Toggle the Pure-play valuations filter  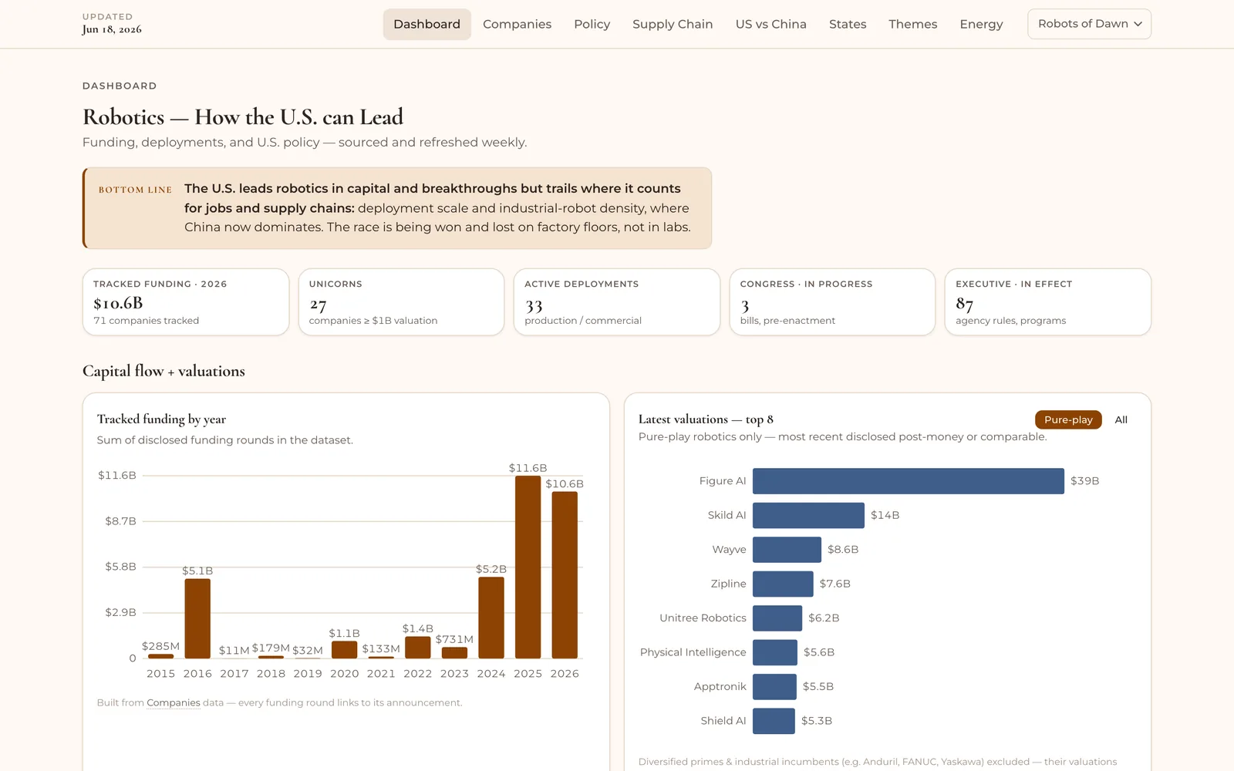(x=1068, y=419)
